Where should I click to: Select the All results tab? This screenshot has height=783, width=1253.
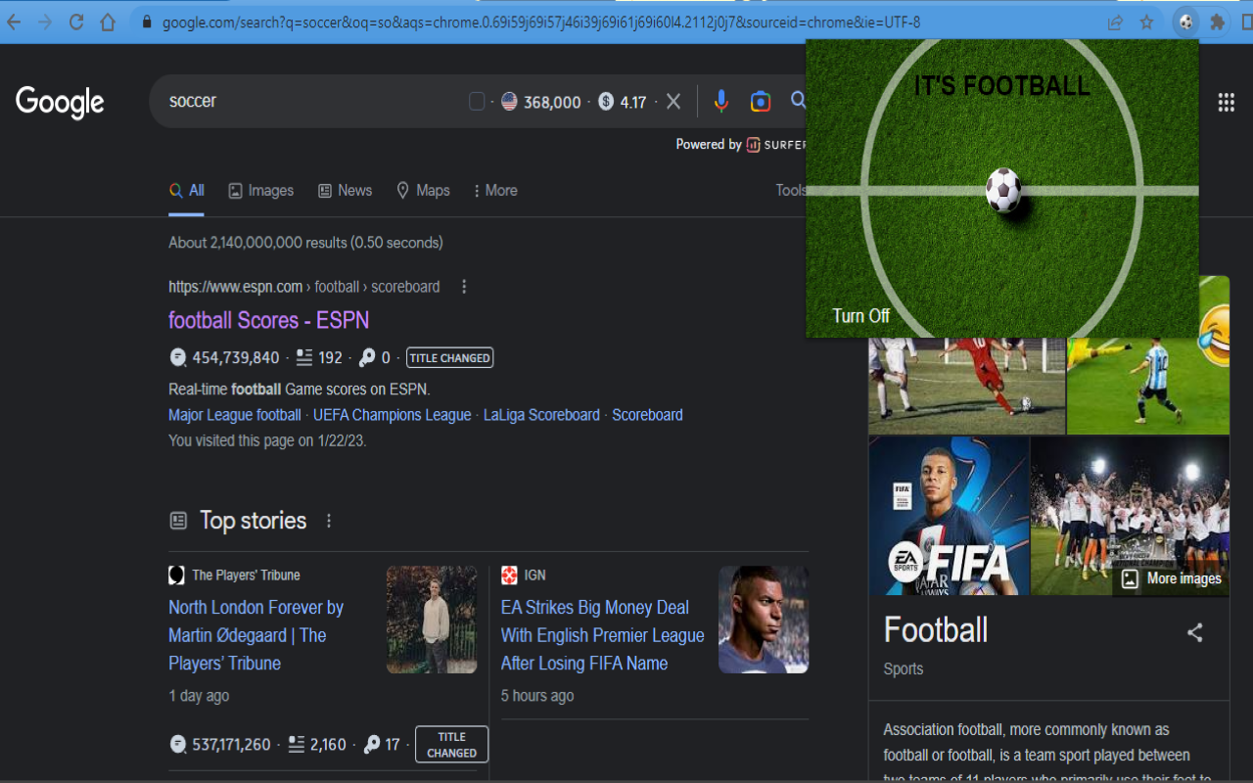click(187, 191)
